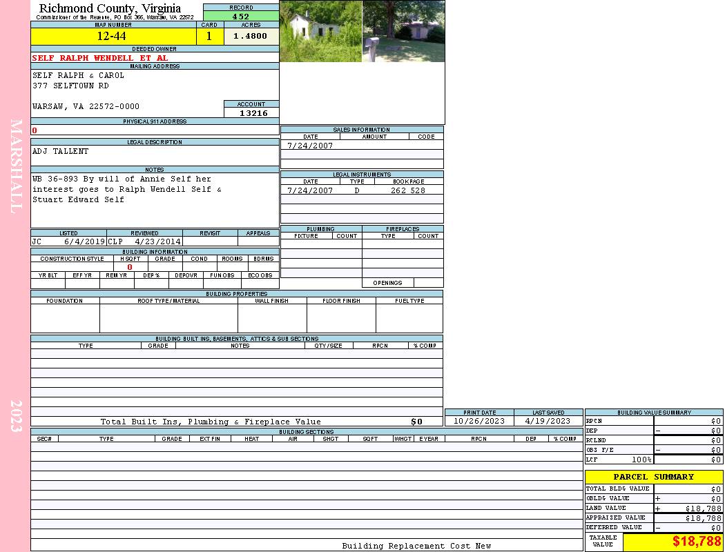Click the white house property photo
Screen dimensions: 725x552
pyautogui.click(x=320, y=31)
